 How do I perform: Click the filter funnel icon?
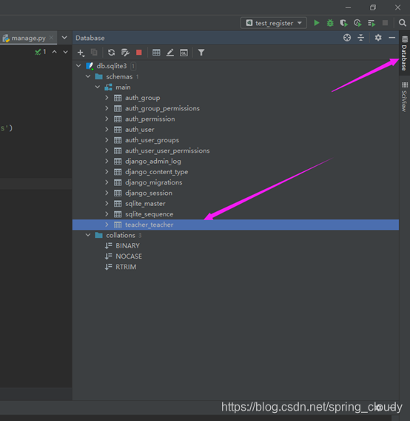pos(201,53)
